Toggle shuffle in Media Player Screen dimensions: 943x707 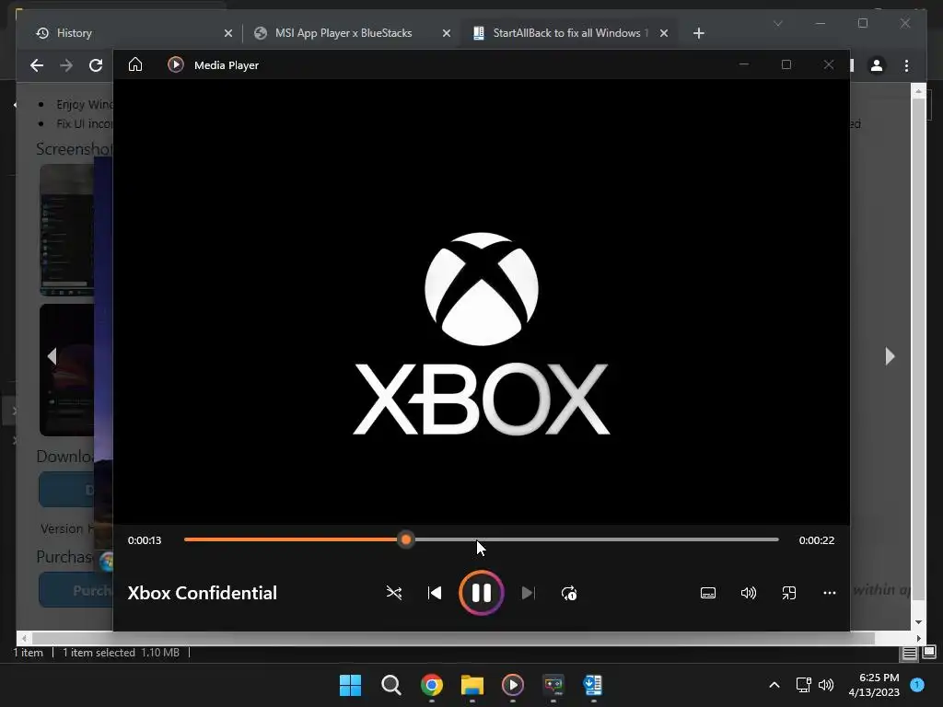point(394,593)
